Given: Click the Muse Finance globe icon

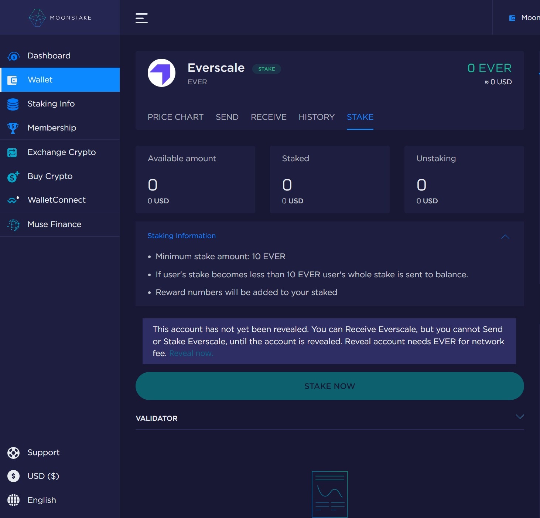Looking at the screenshot, I should coord(13,224).
